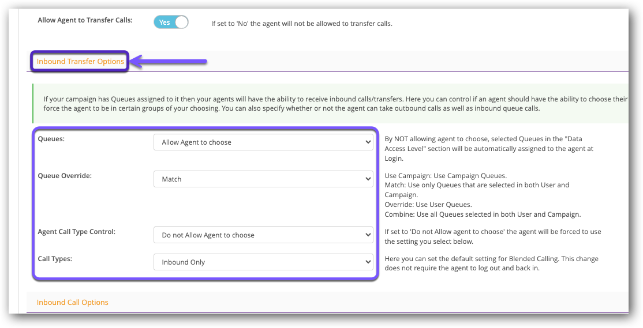
Task: Click the help text about 'Do not Allow agent to choose'
Action: coord(493,237)
